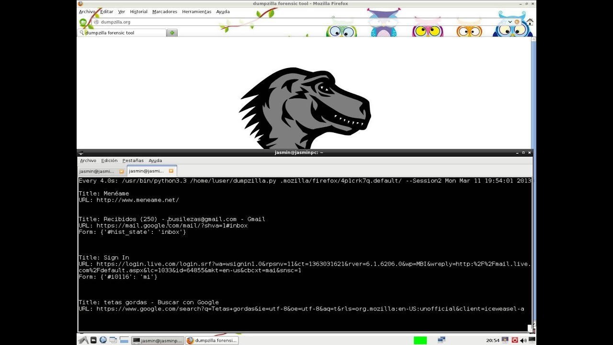Open new tab with green plus button
The width and height of the screenshot is (613, 345).
(x=172, y=33)
